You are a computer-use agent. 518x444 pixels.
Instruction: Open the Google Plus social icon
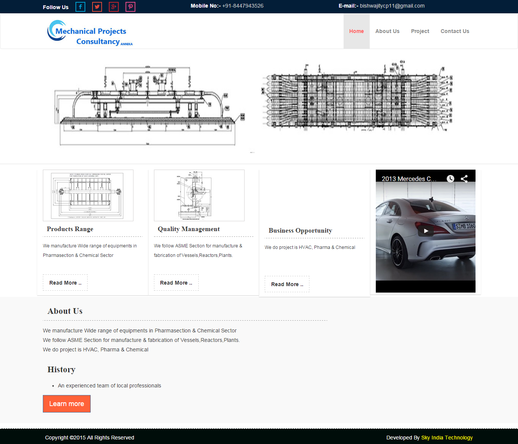click(x=114, y=7)
